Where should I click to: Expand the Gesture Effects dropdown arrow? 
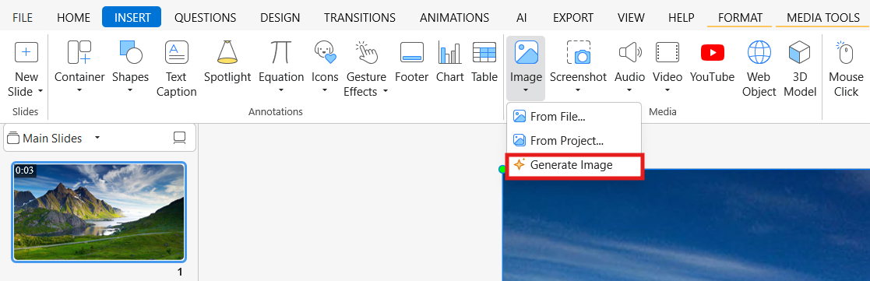tap(385, 91)
